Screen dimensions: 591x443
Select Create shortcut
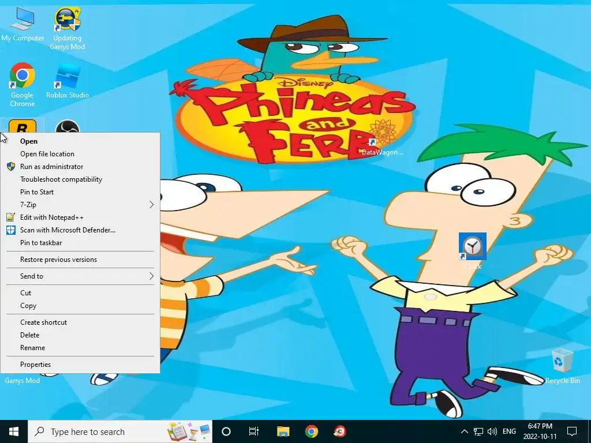pyautogui.click(x=80, y=322)
